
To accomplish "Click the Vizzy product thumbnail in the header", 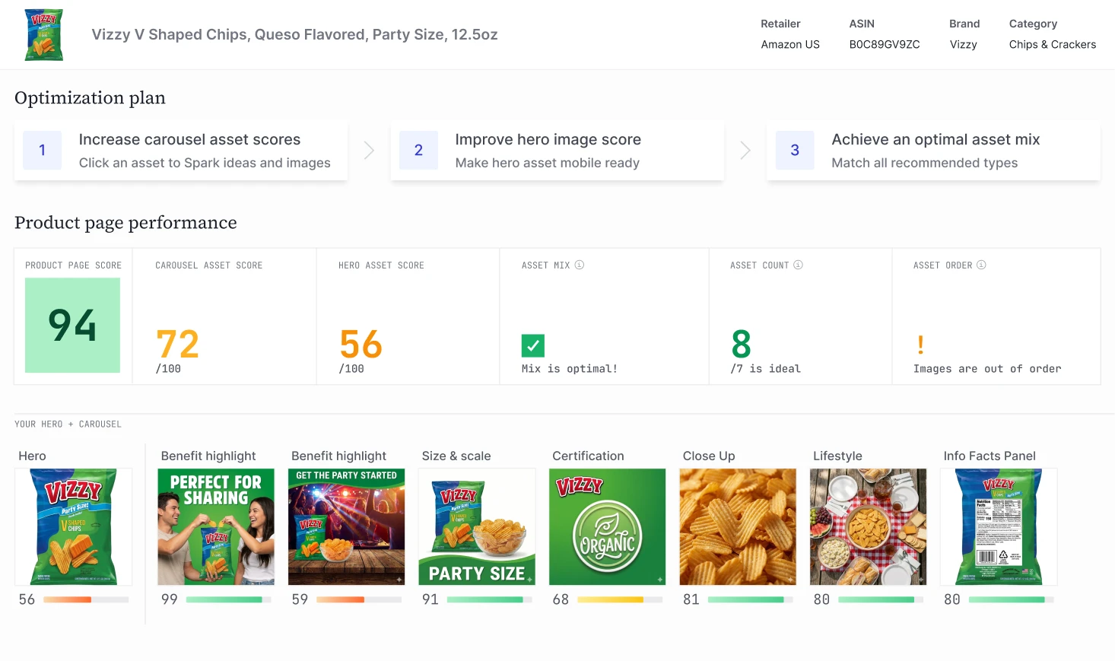I will point(44,35).
